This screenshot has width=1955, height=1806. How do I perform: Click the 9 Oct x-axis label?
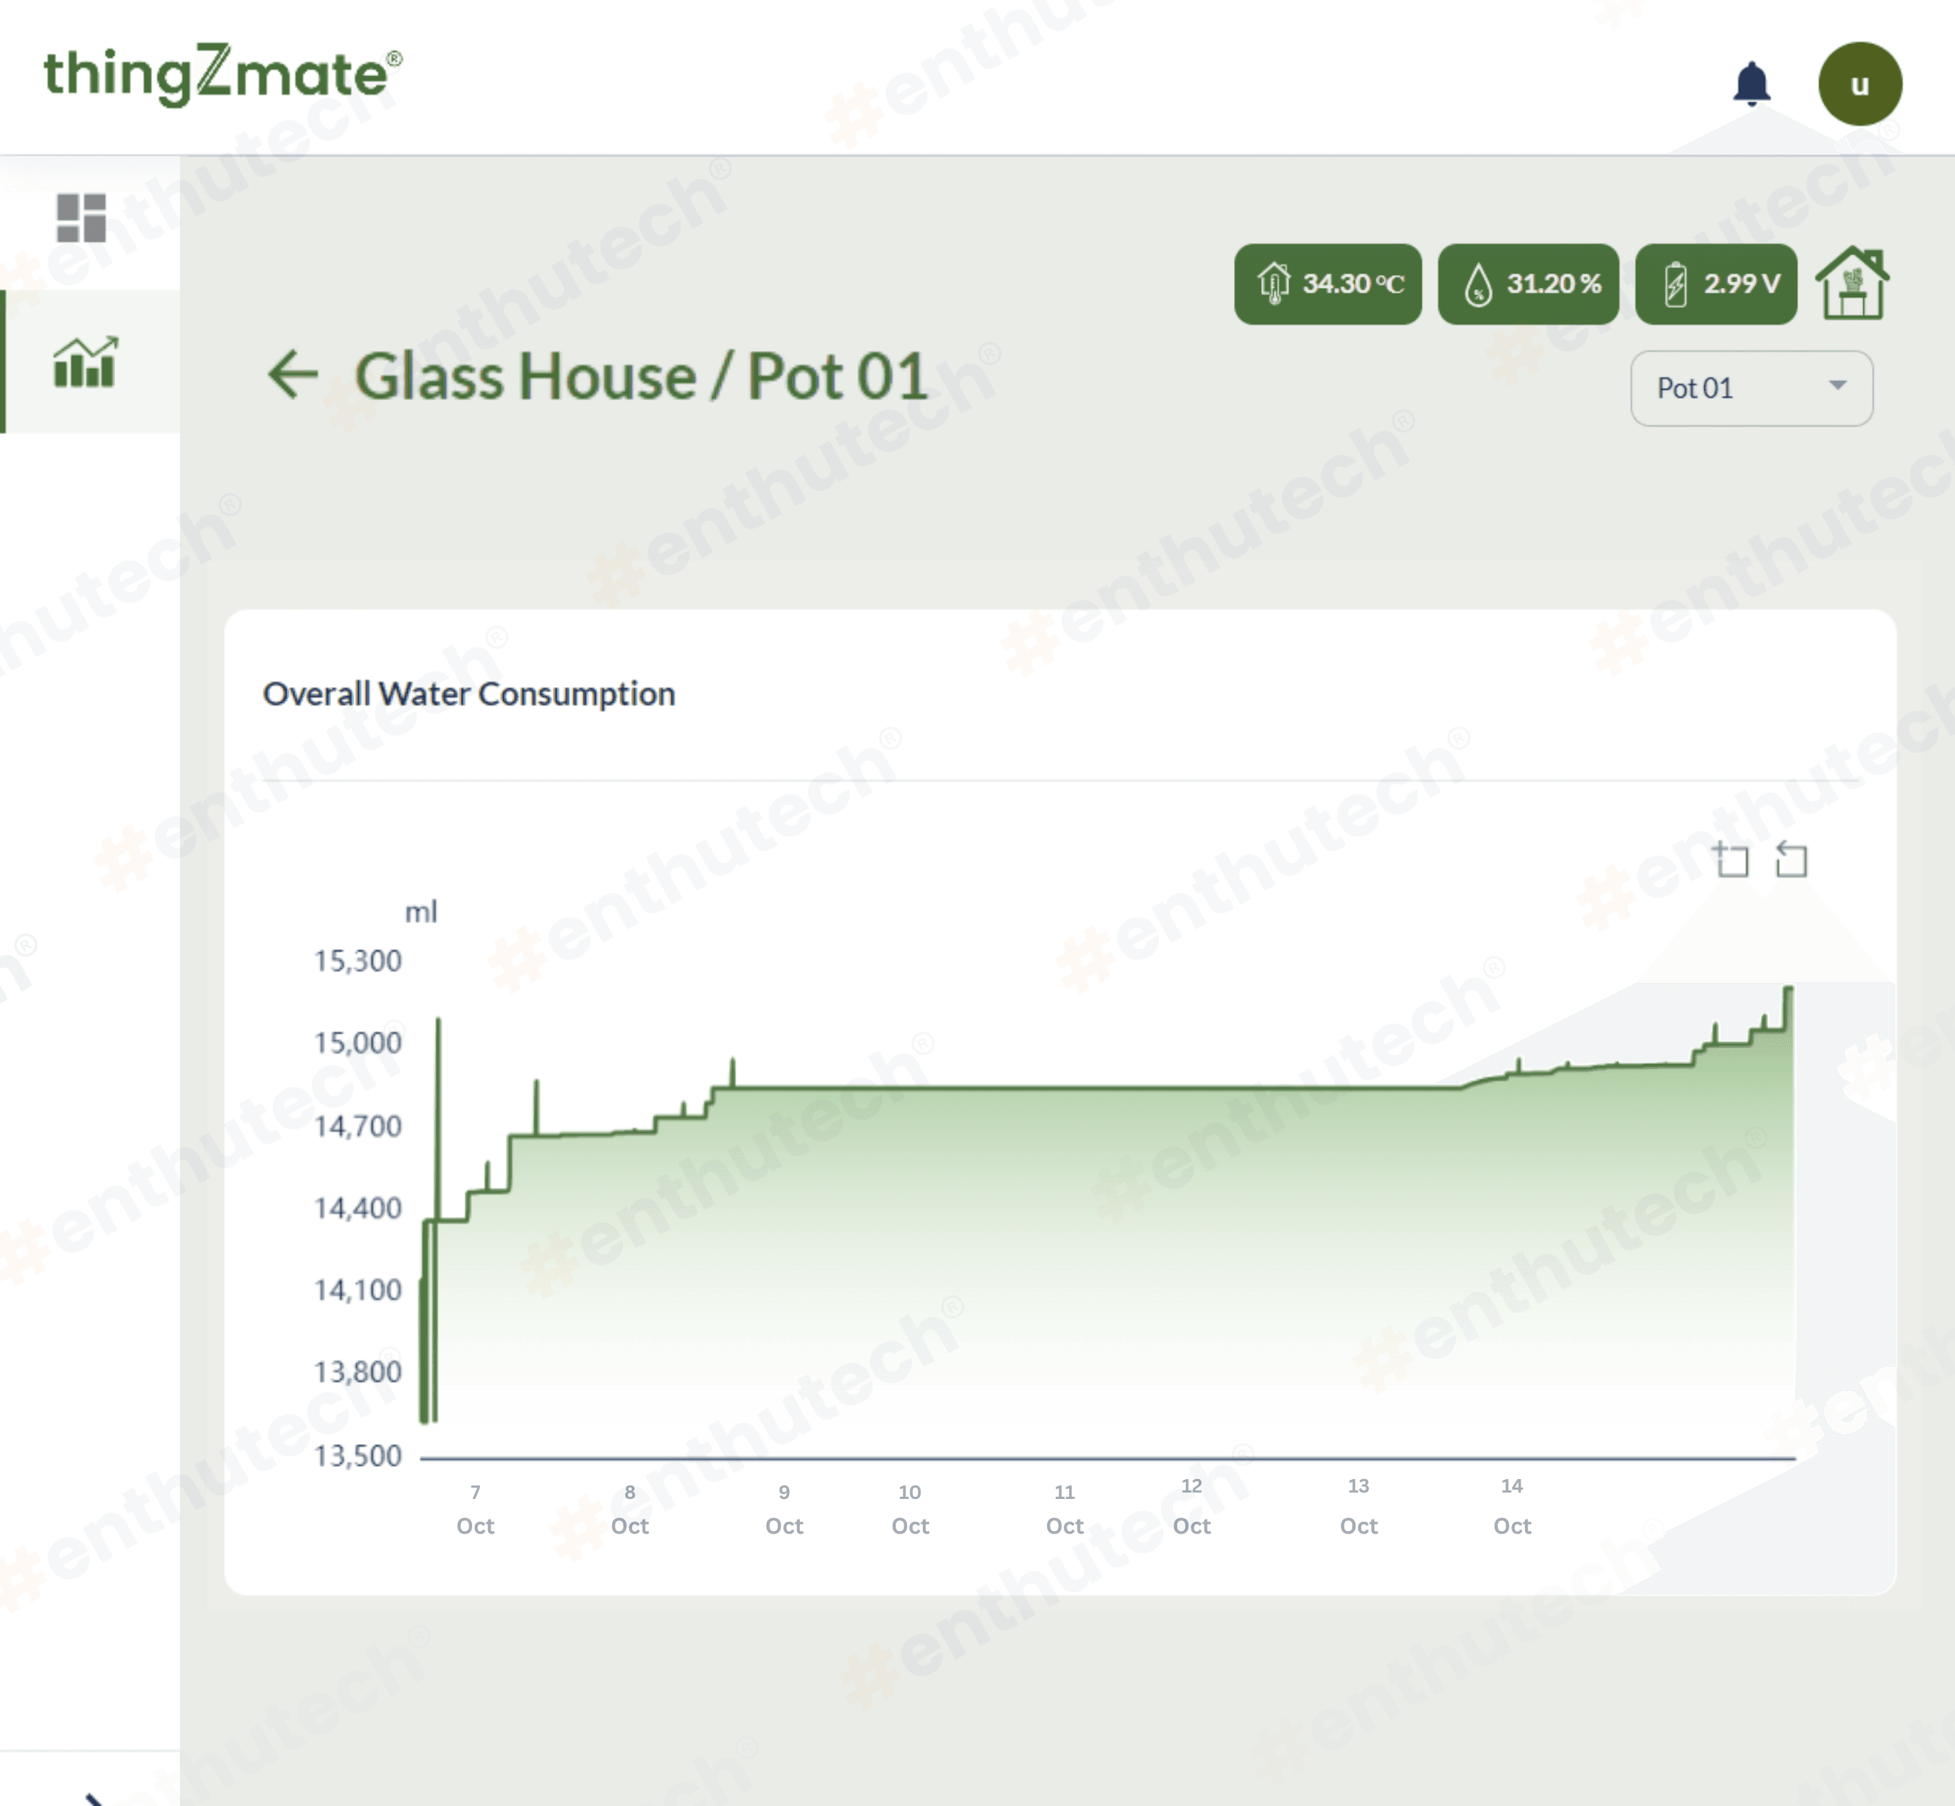point(784,1509)
